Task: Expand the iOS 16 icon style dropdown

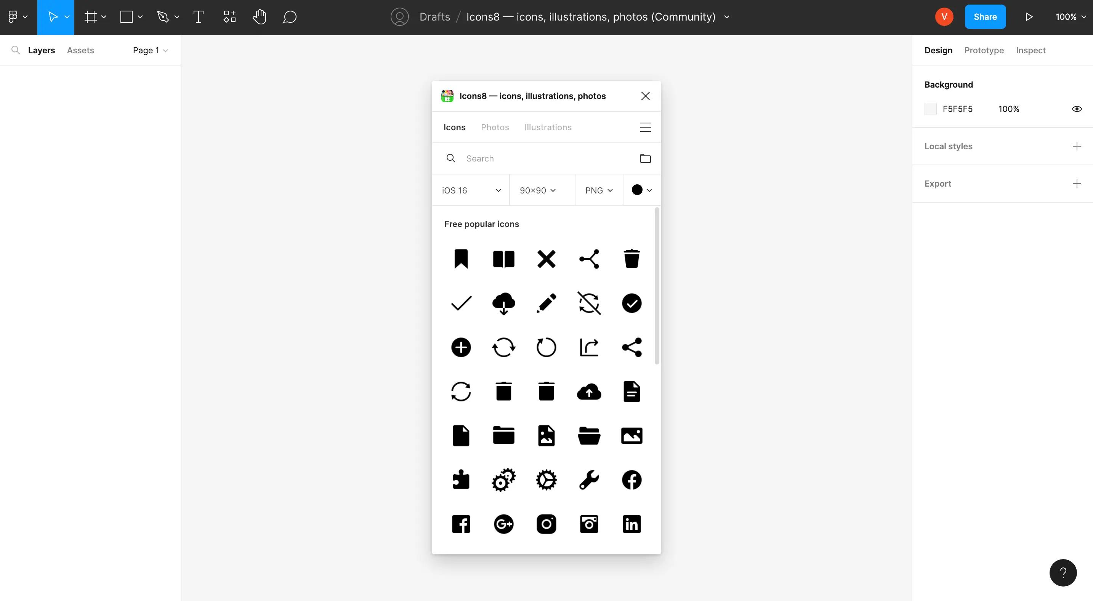Action: [471, 190]
